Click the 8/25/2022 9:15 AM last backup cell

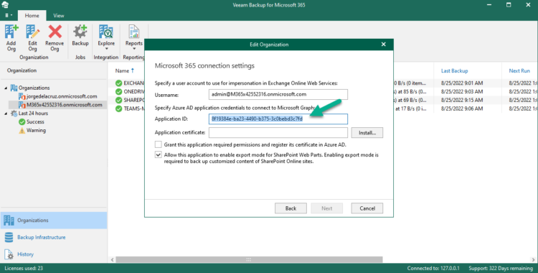click(x=462, y=100)
